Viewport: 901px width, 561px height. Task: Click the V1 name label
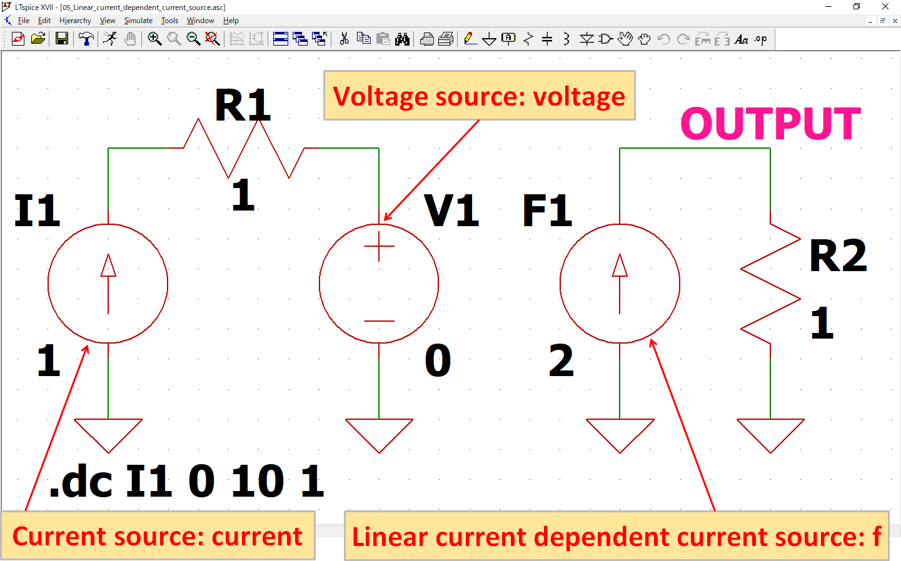(x=451, y=211)
